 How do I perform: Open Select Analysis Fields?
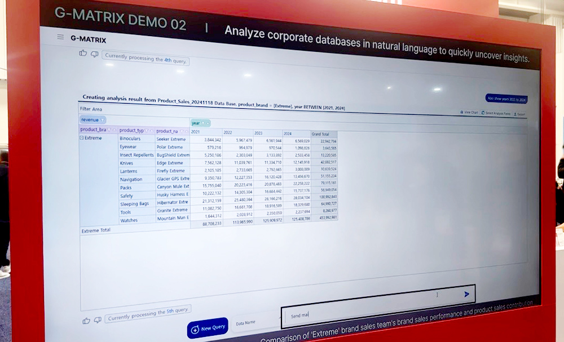[496, 113]
